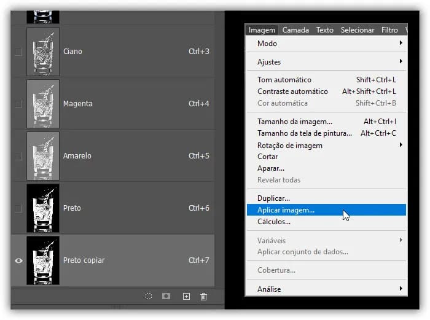Choose Aplicar imagem... from the menu

tap(286, 210)
